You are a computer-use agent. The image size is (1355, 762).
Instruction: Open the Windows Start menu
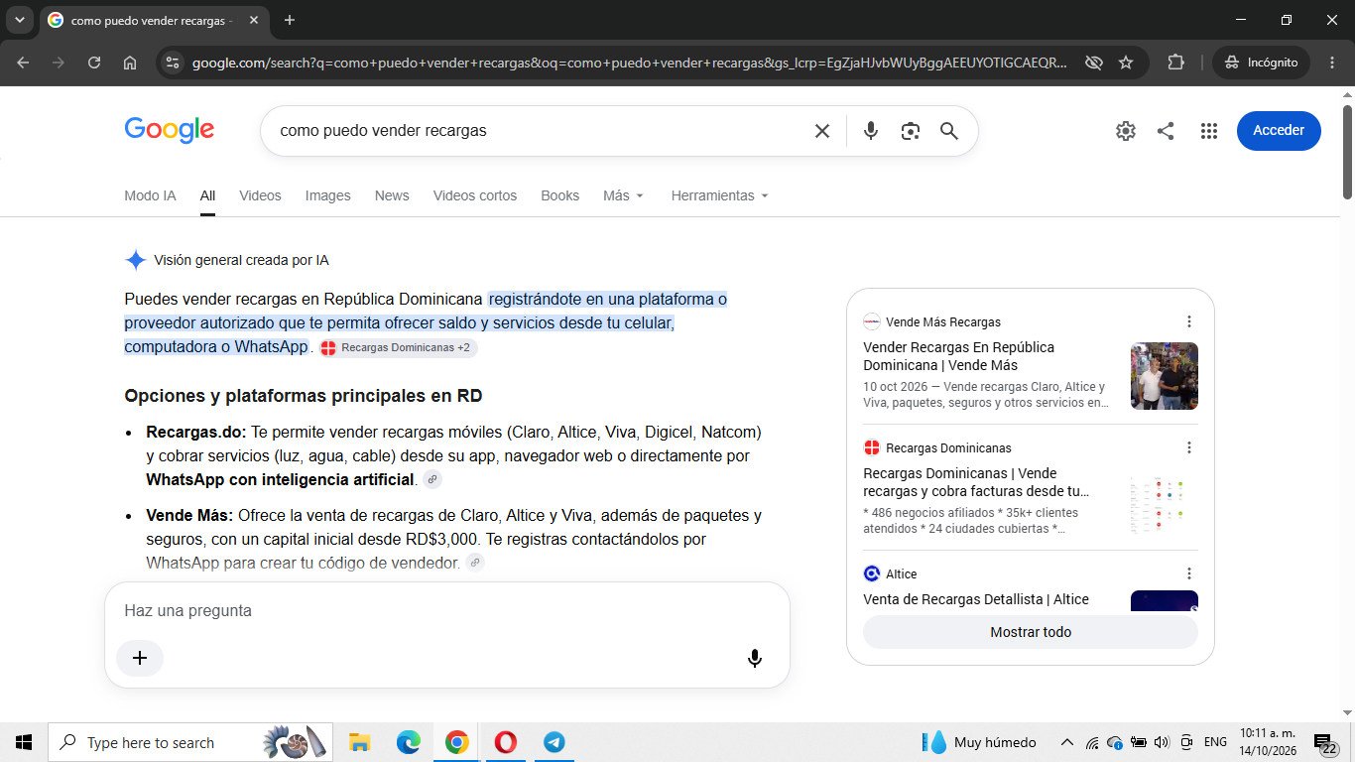[24, 742]
